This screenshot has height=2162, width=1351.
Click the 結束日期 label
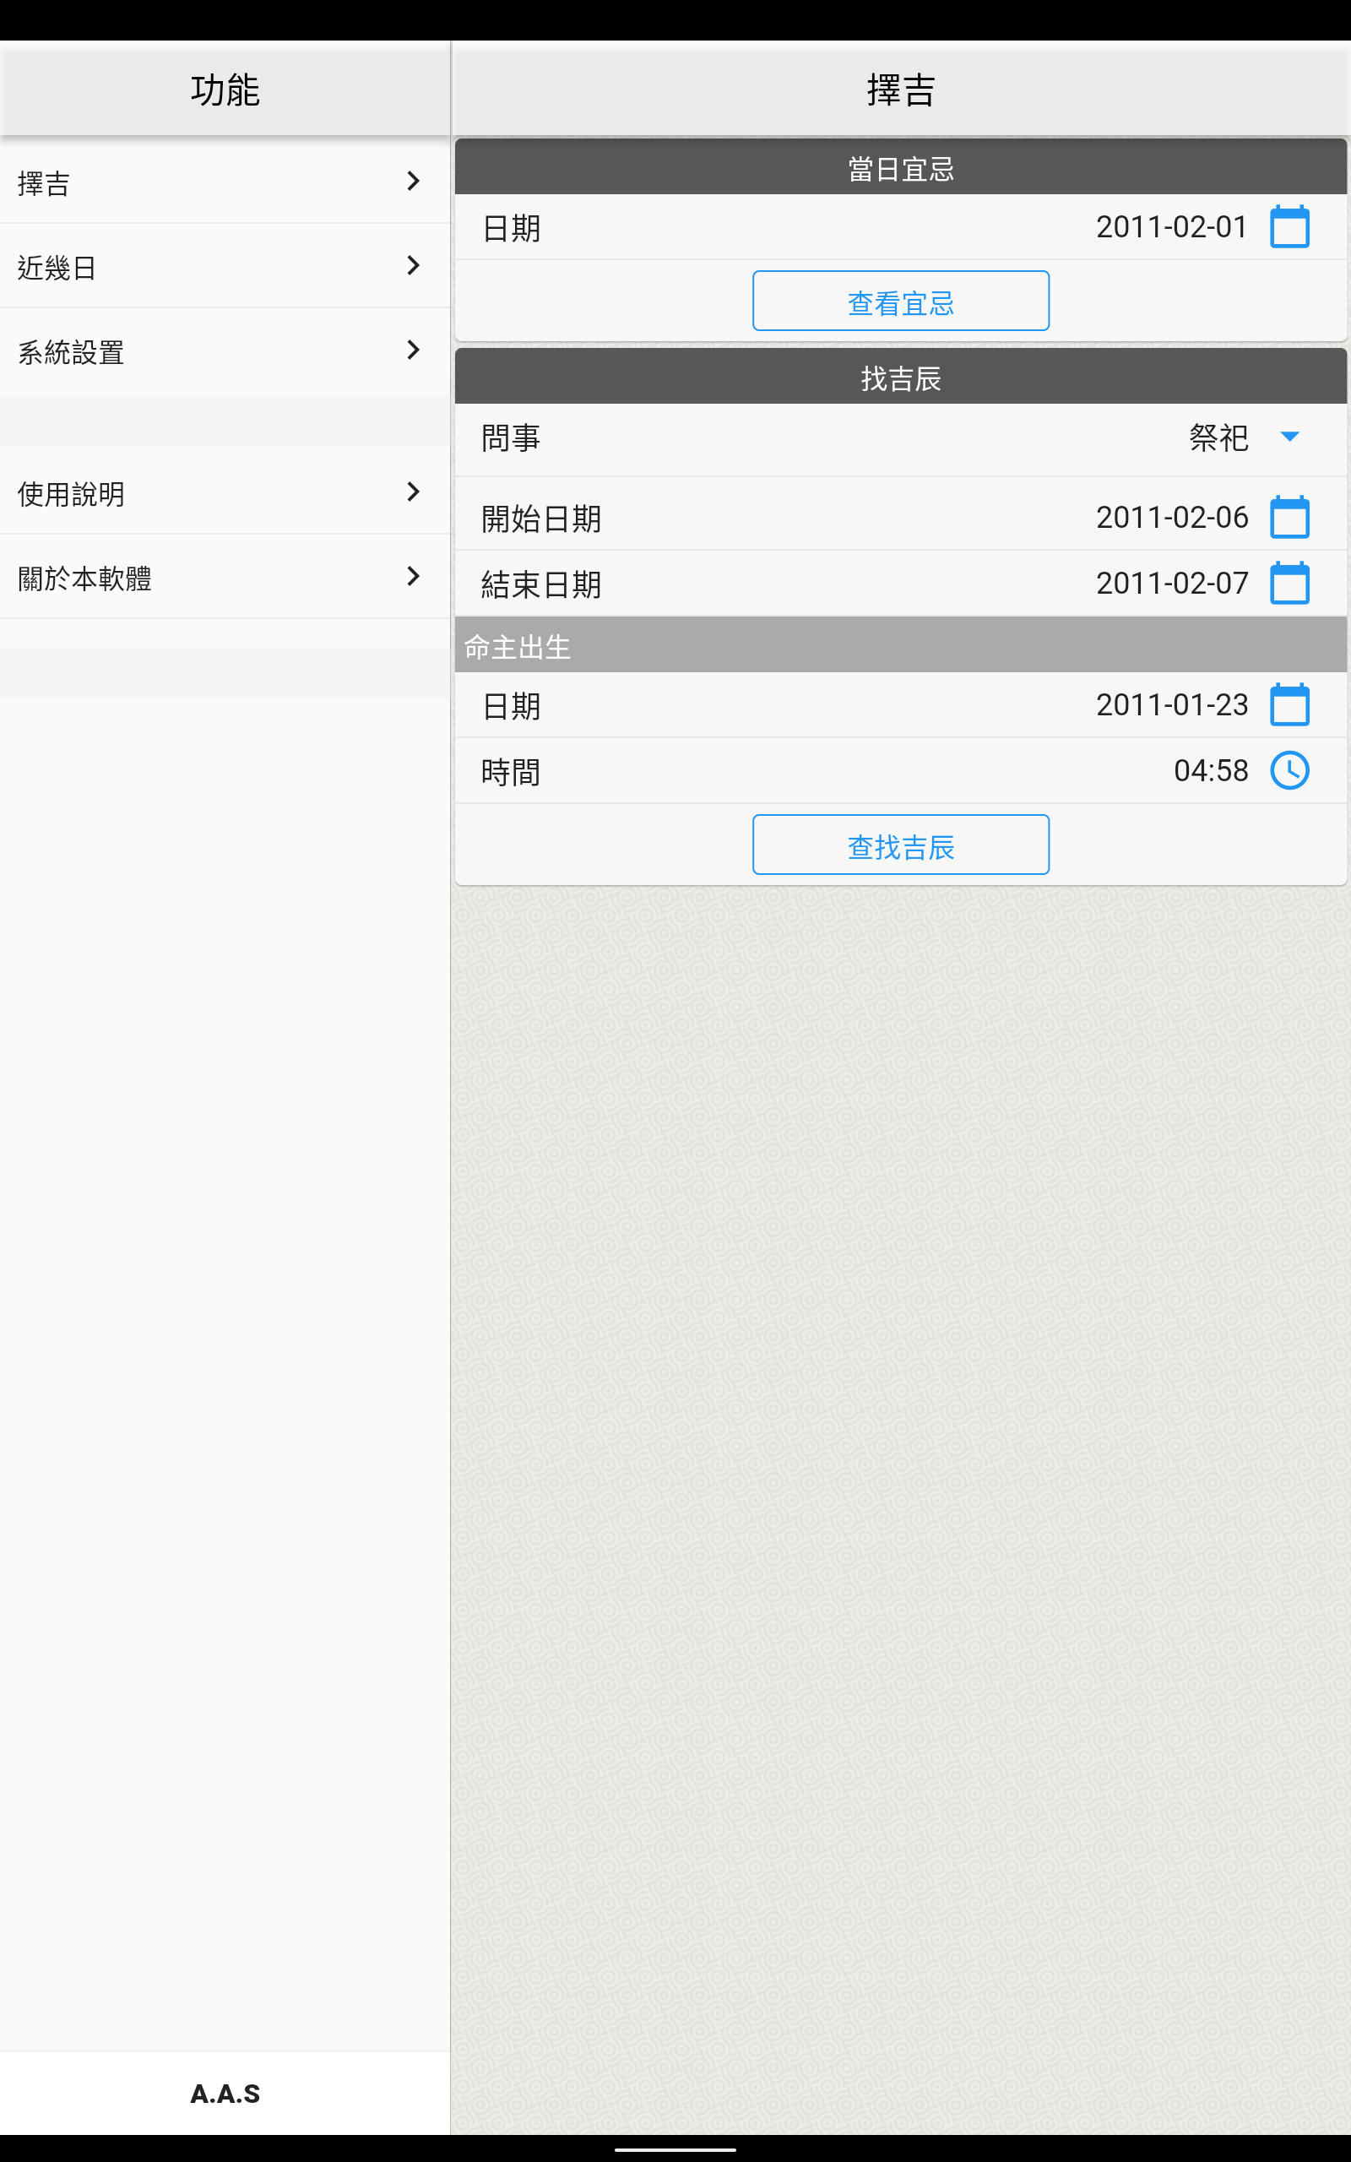pos(541,584)
